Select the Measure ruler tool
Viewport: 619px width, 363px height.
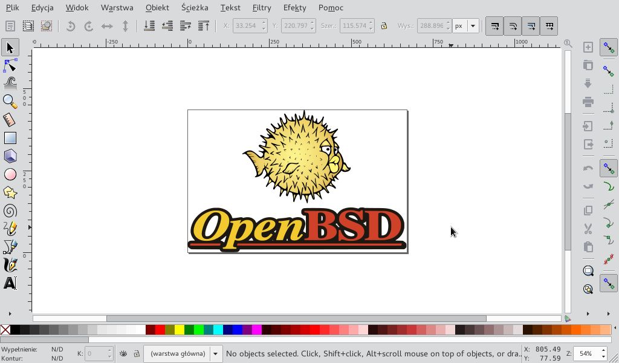click(x=10, y=120)
